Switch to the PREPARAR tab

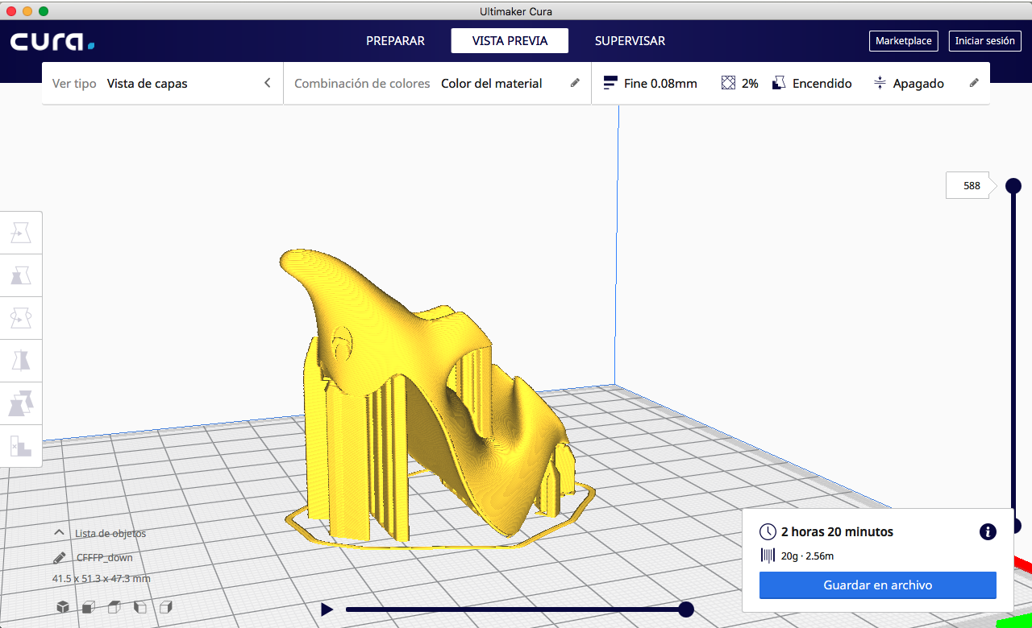pyautogui.click(x=395, y=41)
